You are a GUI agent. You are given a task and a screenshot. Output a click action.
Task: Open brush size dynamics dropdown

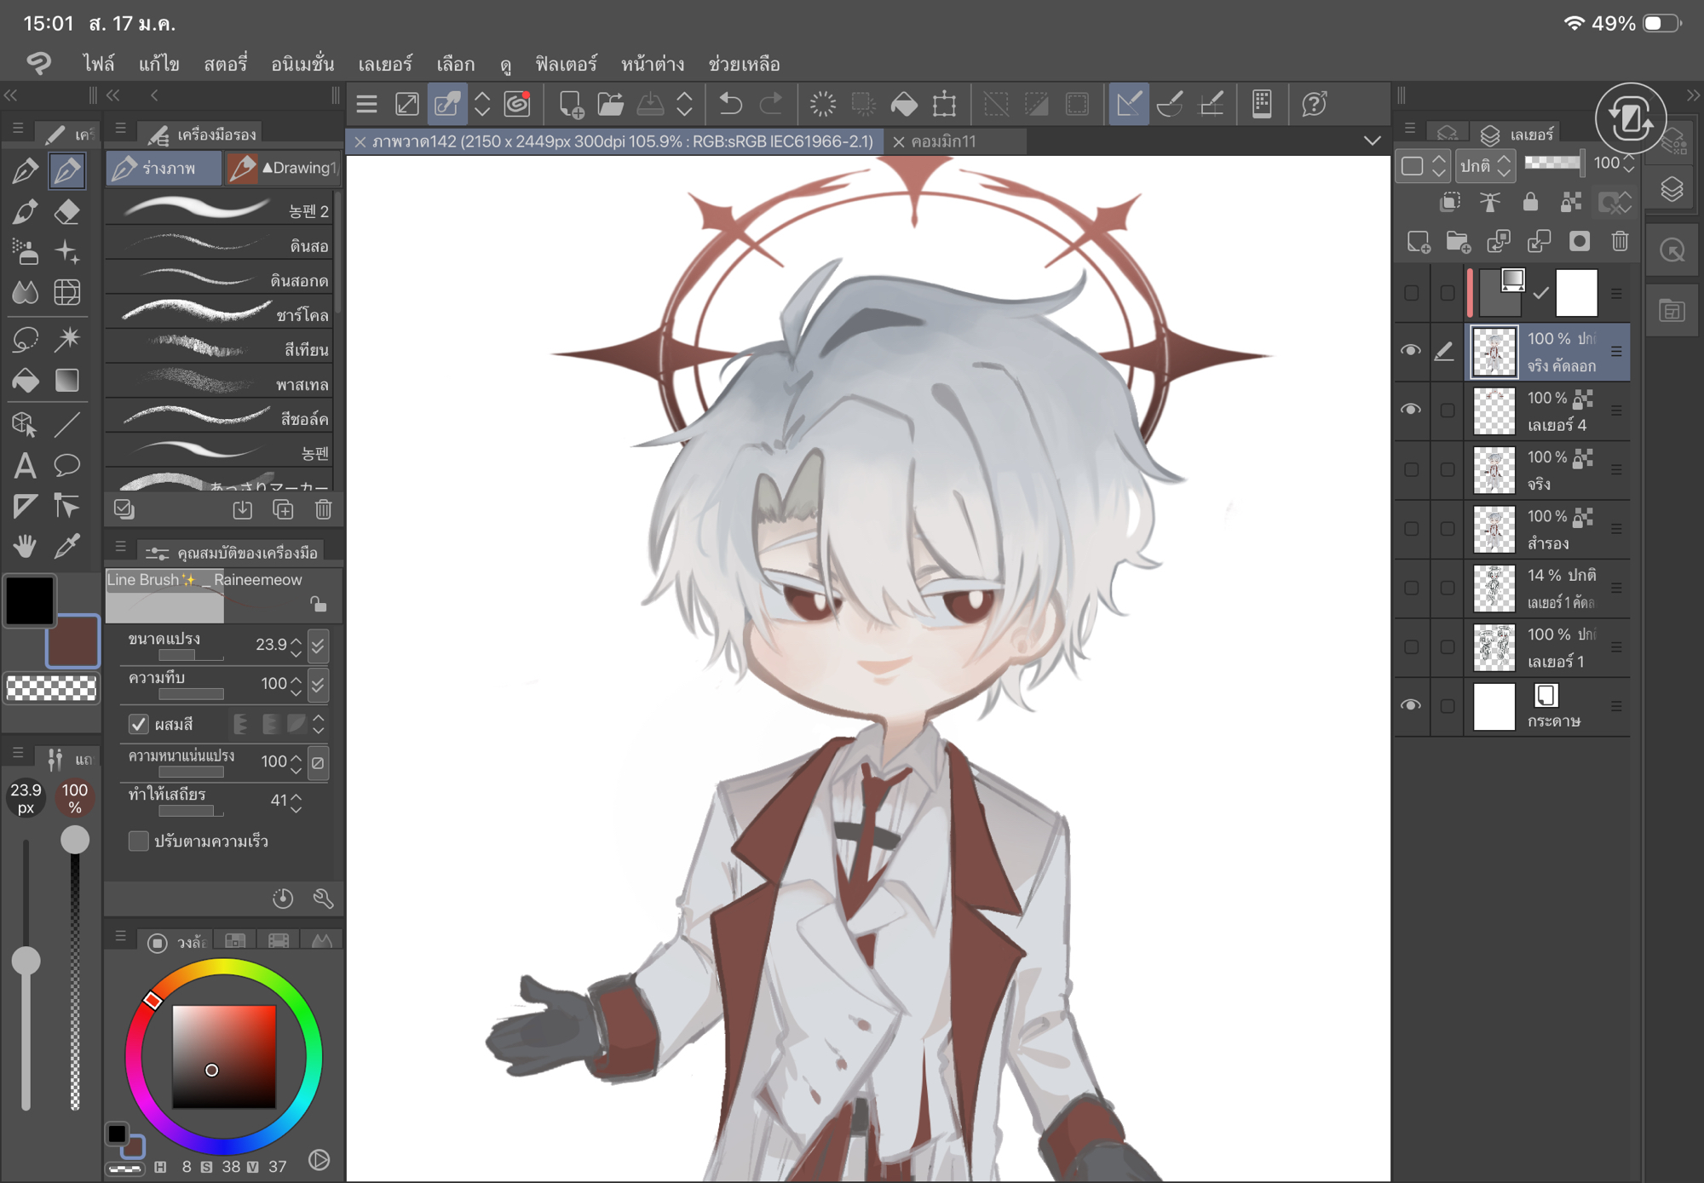coord(318,645)
